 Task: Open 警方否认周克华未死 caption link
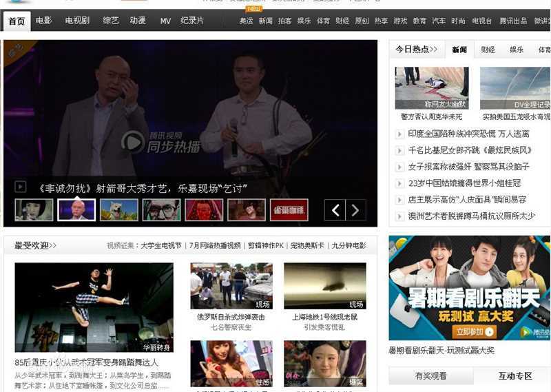432,116
